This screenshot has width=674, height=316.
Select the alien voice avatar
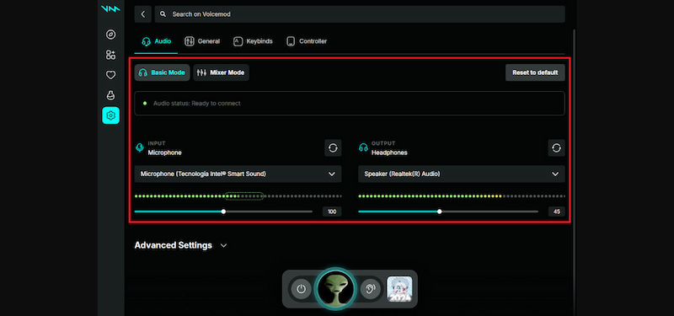(x=335, y=288)
